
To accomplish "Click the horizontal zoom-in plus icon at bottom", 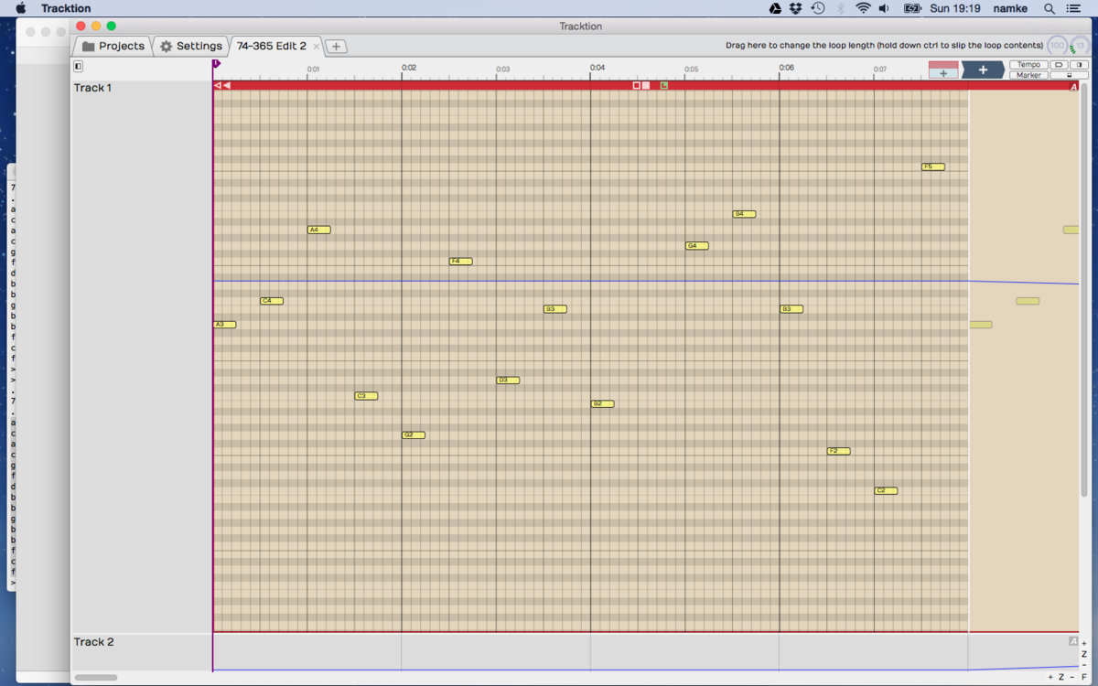I will pos(1050,677).
